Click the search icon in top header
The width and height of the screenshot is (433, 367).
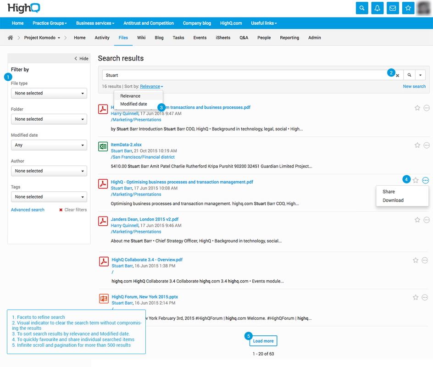pos(362,8)
